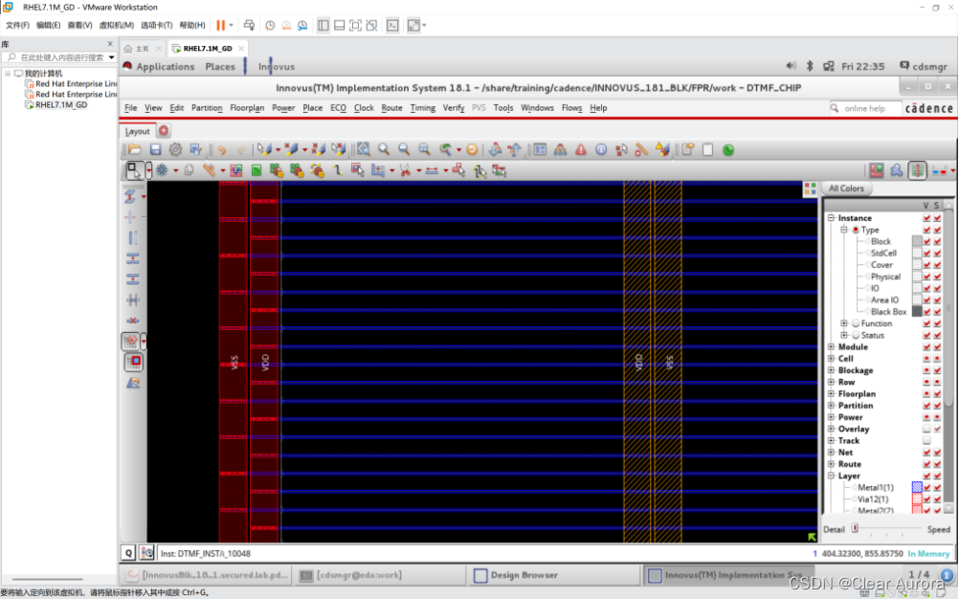
Task: Click the orange redraw icon
Action: 472,149
